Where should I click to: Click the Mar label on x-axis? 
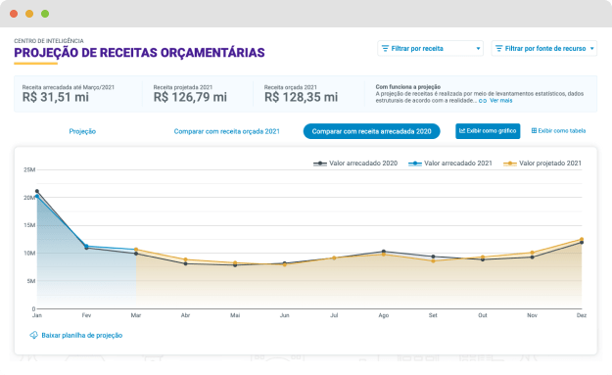click(x=136, y=315)
